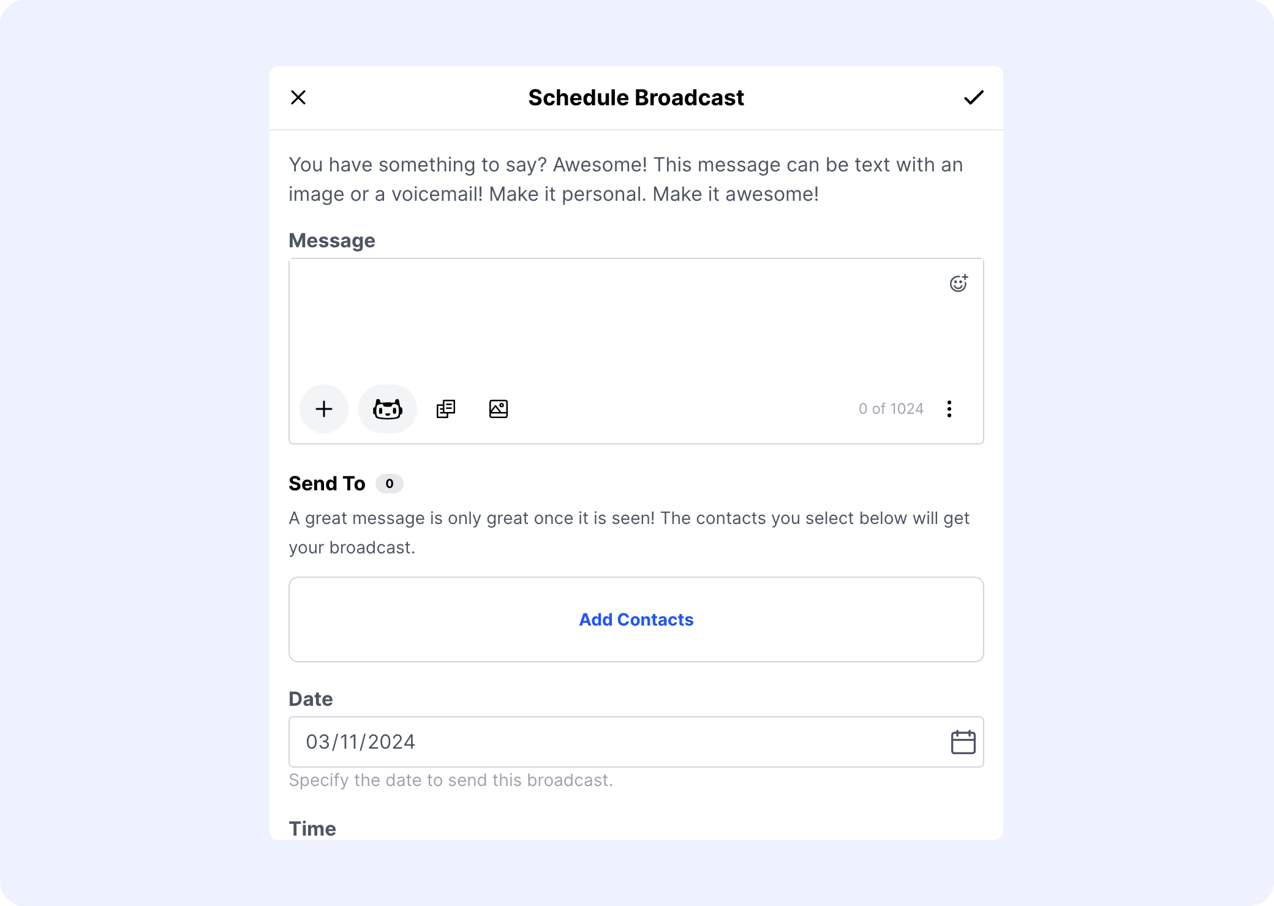The height and width of the screenshot is (906, 1274).
Task: Click inside the empty message text area
Action: click(x=612, y=324)
